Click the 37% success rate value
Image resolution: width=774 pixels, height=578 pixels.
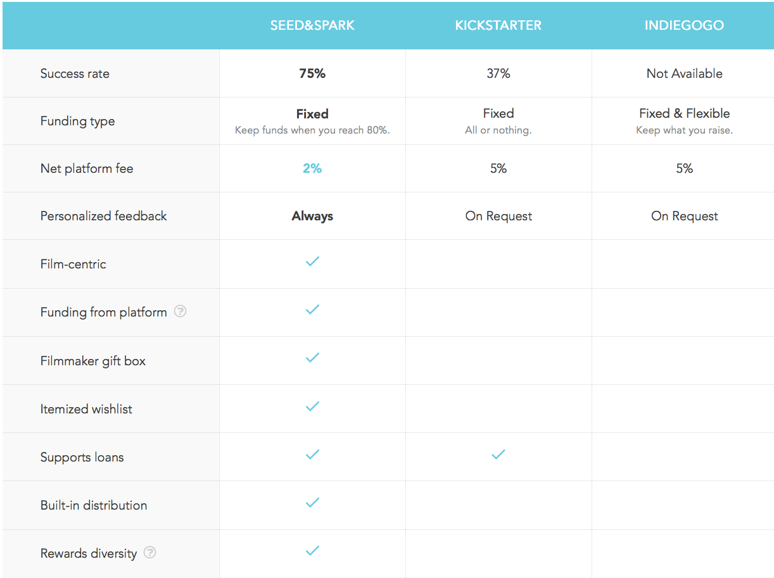coord(498,73)
